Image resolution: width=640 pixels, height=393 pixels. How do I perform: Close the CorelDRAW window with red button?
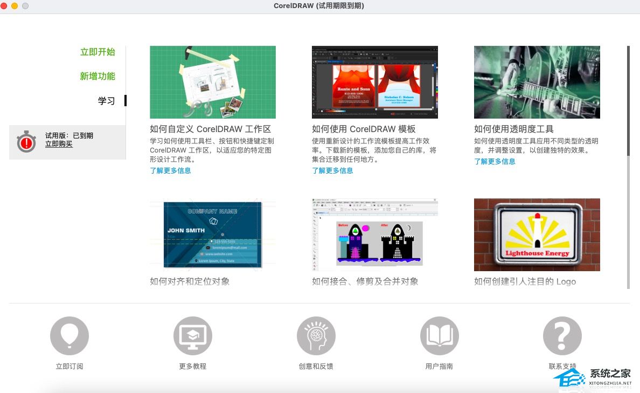coord(4,6)
